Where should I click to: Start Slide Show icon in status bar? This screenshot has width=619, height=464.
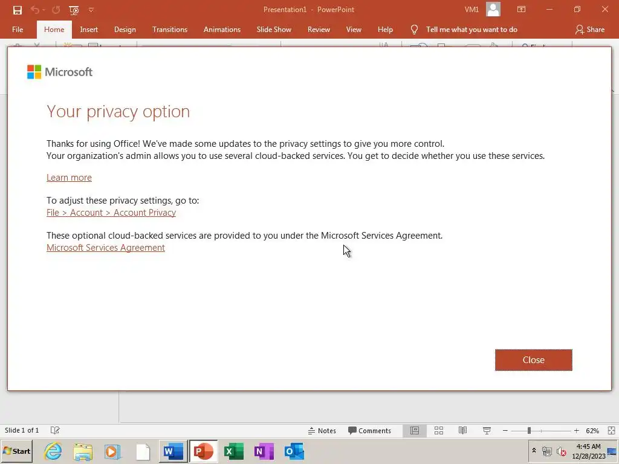487,430
